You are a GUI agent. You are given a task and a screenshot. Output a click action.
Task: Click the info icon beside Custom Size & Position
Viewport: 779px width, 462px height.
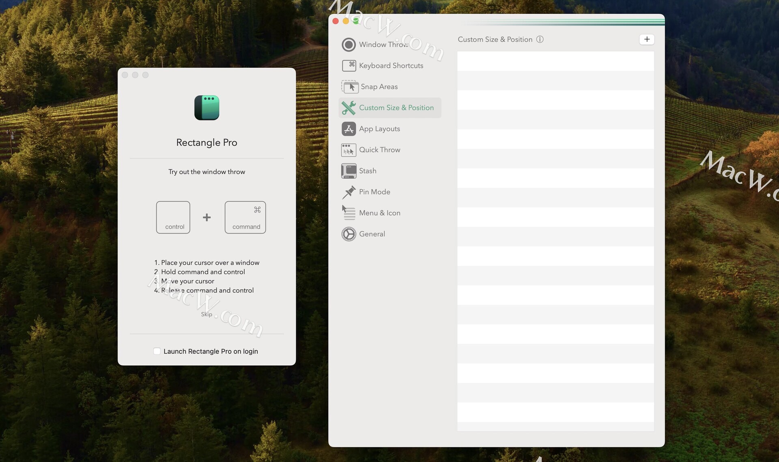(x=540, y=39)
